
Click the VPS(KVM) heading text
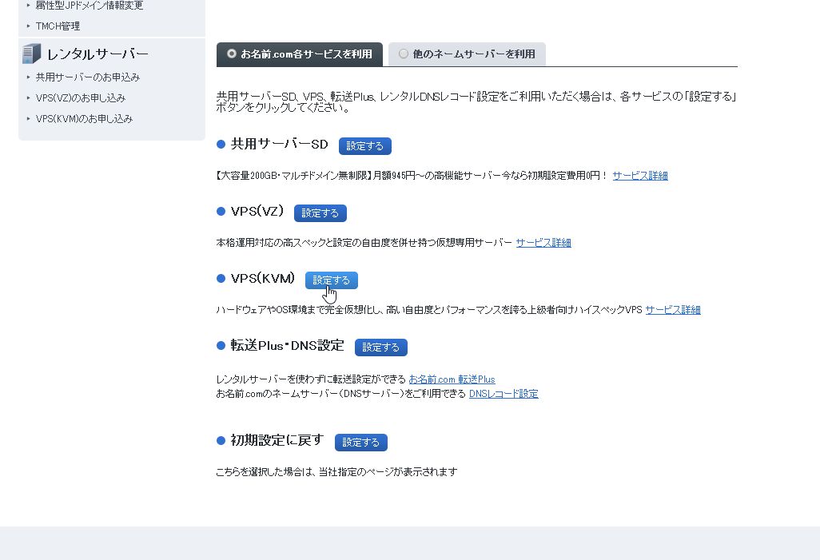[x=263, y=279]
